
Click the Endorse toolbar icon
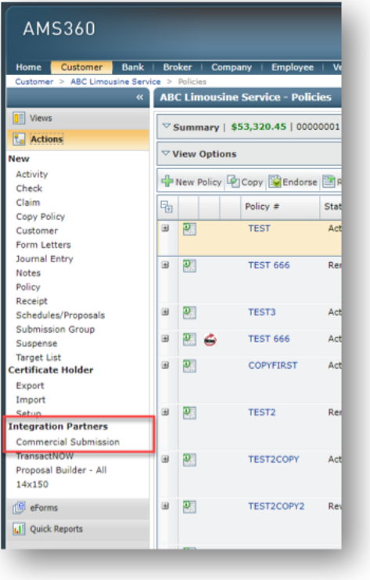[x=275, y=182]
